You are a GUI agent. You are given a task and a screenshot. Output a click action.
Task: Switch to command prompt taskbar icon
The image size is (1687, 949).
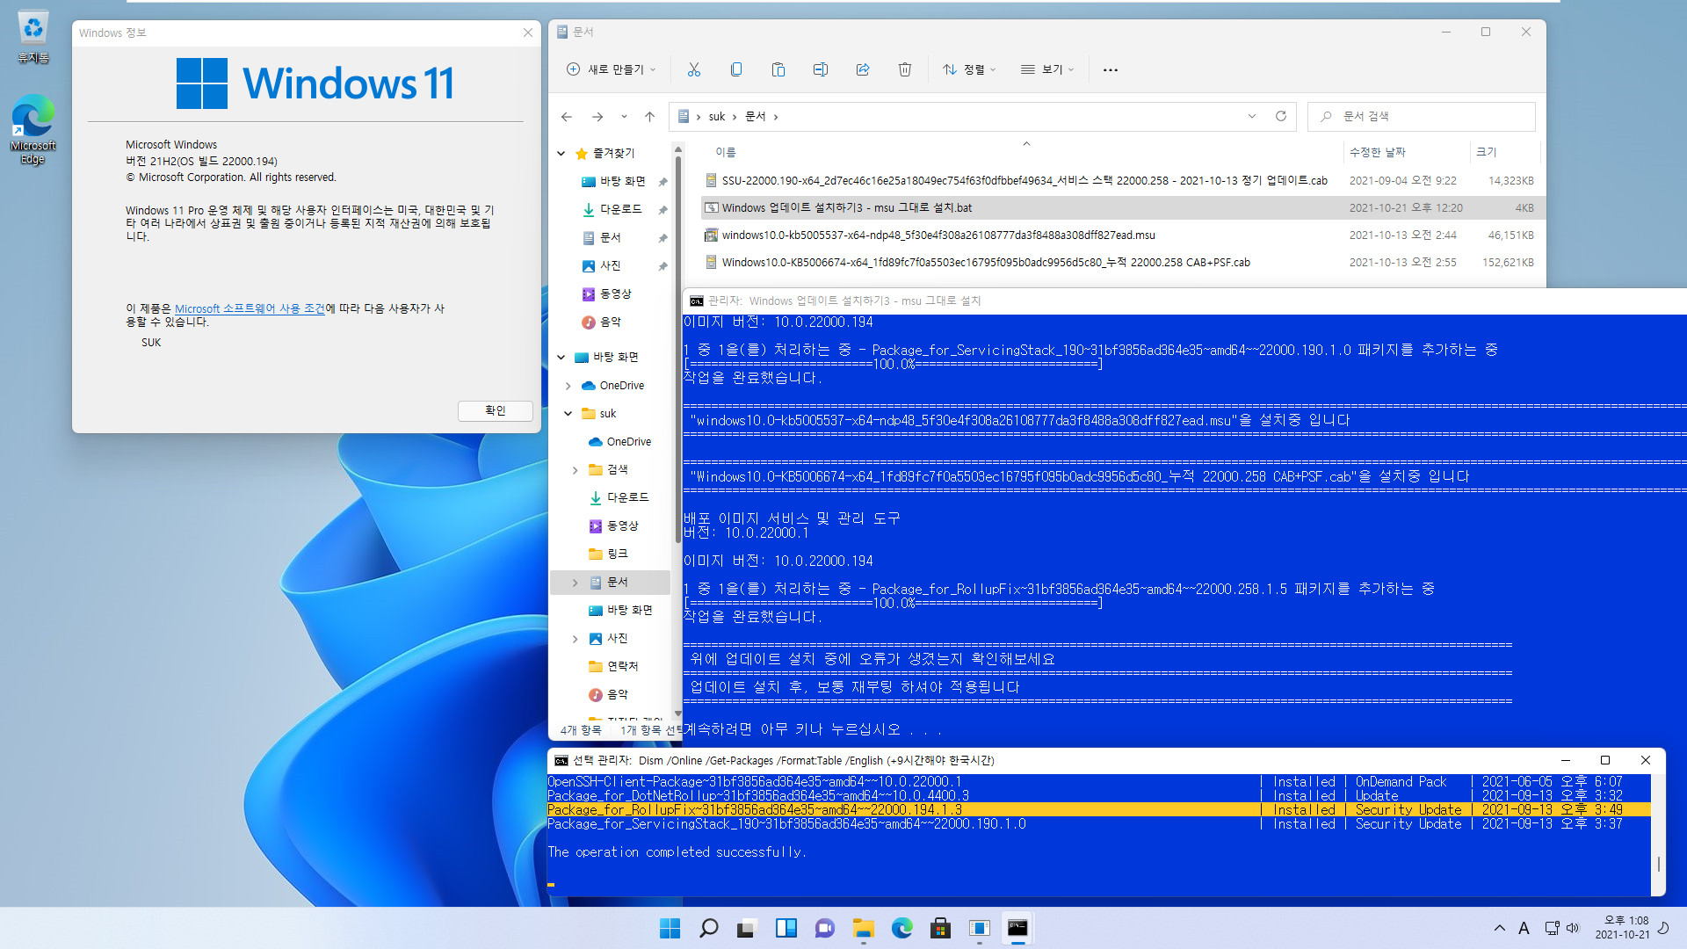(x=1017, y=928)
